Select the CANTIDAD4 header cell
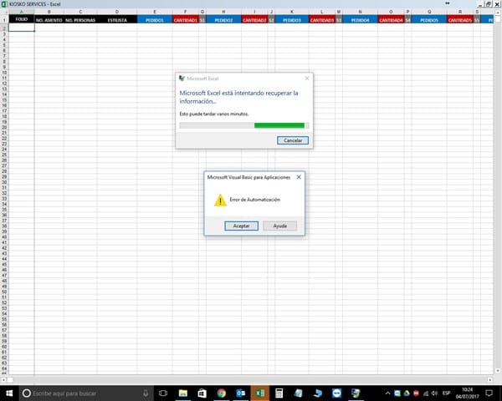 (391, 19)
